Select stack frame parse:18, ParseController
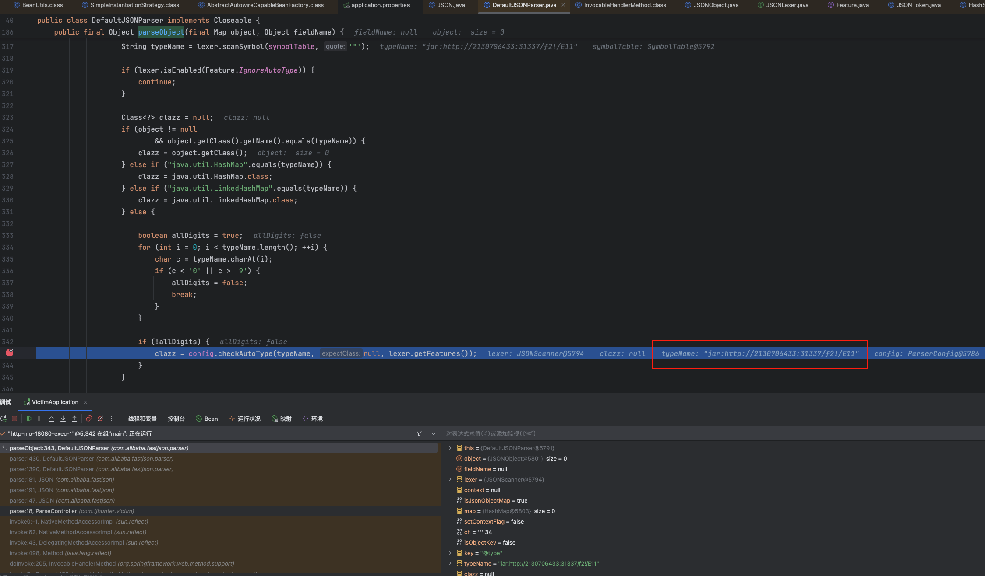This screenshot has height=576, width=985. click(220, 511)
